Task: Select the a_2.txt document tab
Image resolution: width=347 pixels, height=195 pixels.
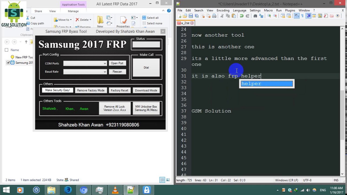Action: [186, 23]
